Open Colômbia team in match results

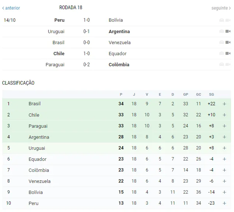coord(119,64)
